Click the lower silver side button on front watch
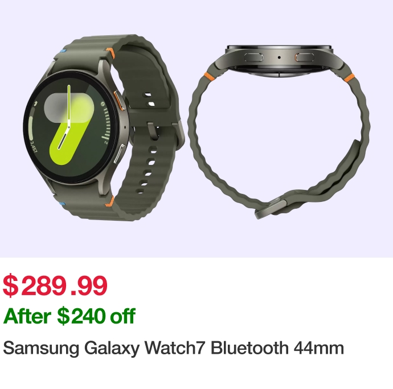 click(x=120, y=154)
